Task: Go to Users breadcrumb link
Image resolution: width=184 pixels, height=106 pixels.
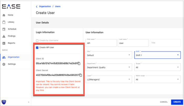Action: [x=58, y=6]
